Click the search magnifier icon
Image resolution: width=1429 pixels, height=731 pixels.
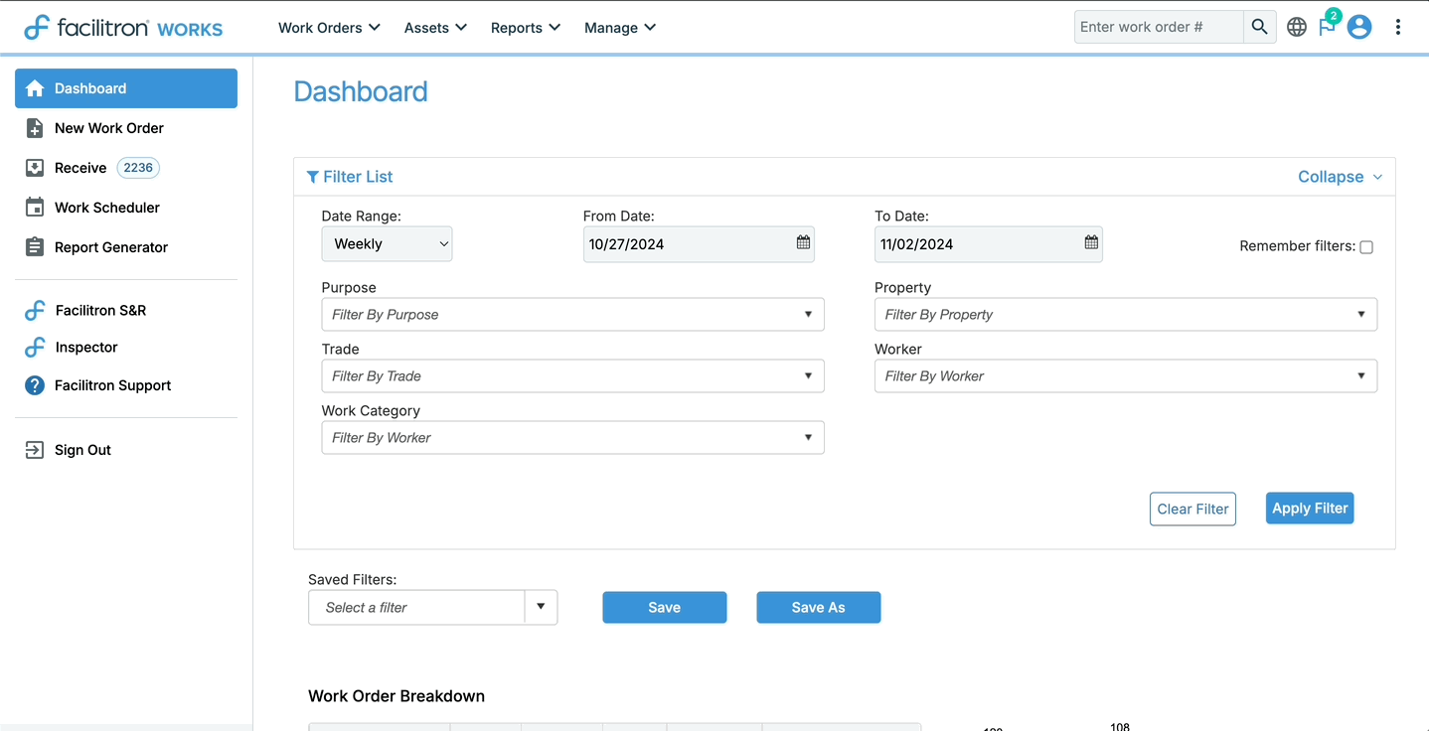tap(1259, 27)
